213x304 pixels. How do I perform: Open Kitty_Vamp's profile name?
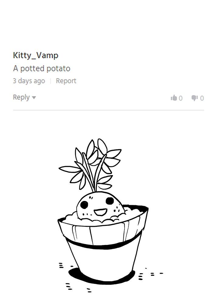[x=36, y=55]
